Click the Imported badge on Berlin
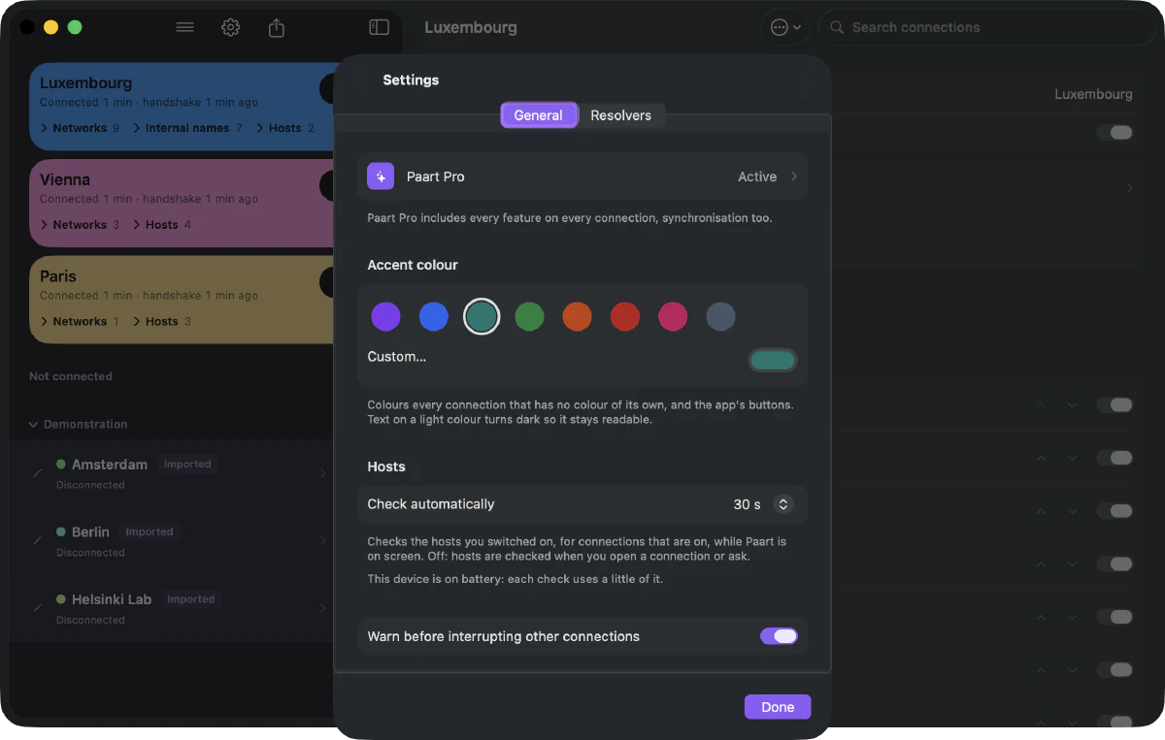Screen dimensions: 1165x740 pos(150,531)
